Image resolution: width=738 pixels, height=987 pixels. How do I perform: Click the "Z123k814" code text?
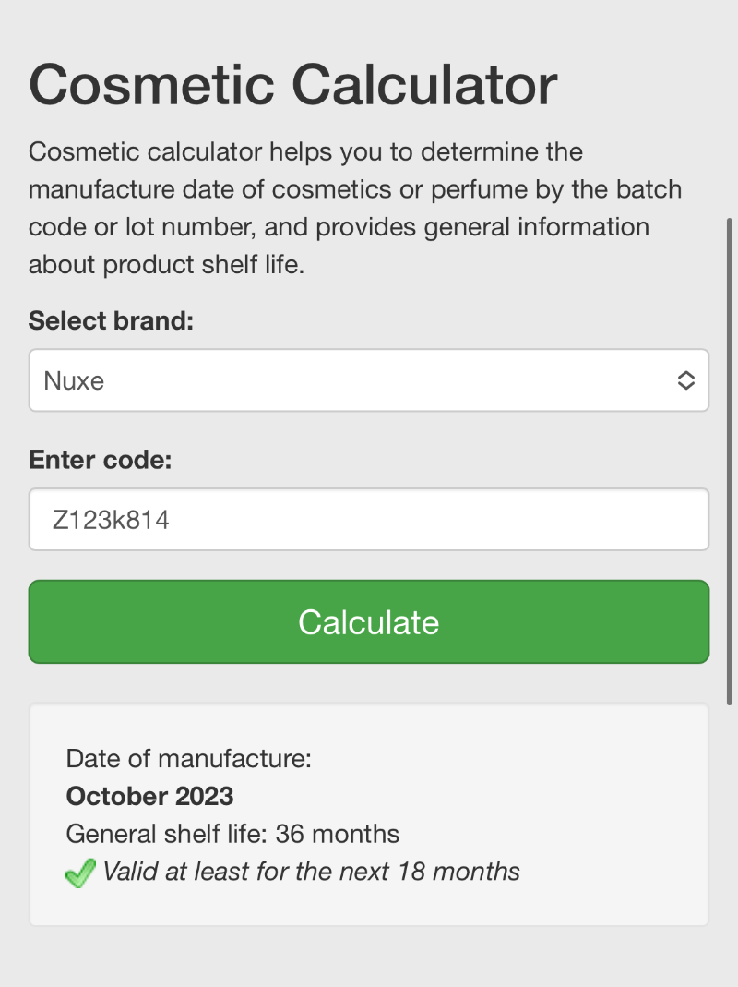pyautogui.click(x=111, y=520)
